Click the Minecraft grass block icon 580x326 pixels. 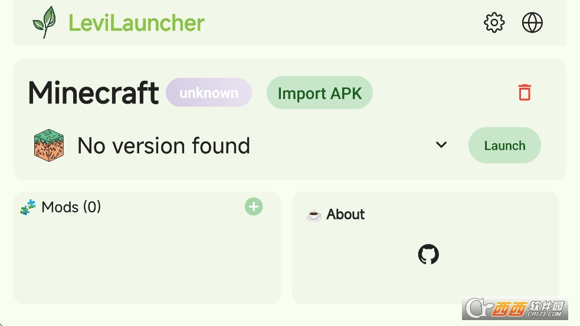(x=48, y=146)
